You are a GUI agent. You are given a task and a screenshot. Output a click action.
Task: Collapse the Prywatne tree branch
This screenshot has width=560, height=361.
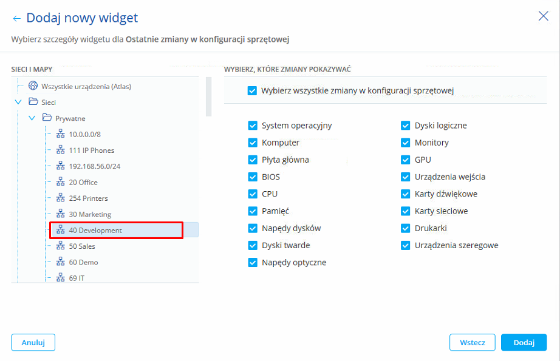coord(32,118)
